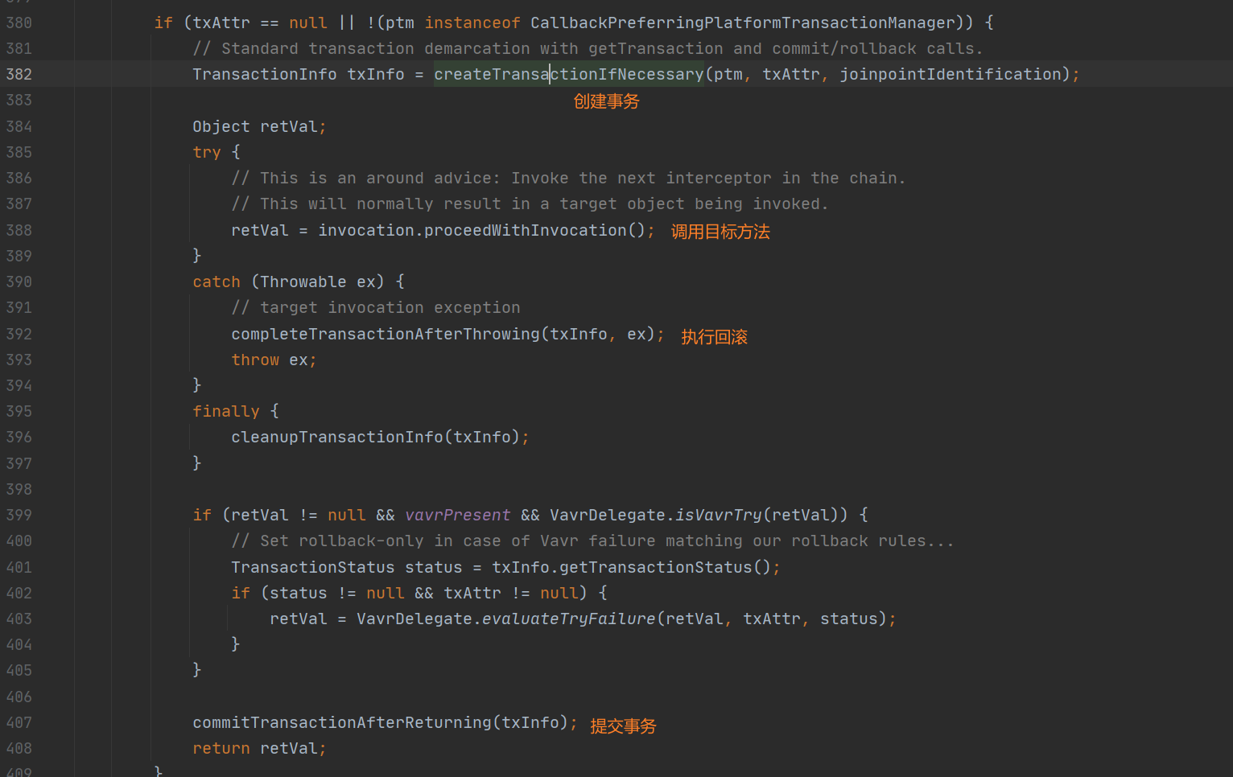Click cleanupTransactionInfo method call
The height and width of the screenshot is (777, 1233).
(337, 437)
